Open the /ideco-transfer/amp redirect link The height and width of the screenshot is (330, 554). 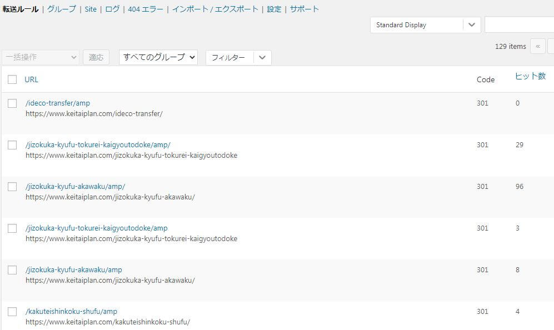pyautogui.click(x=58, y=103)
